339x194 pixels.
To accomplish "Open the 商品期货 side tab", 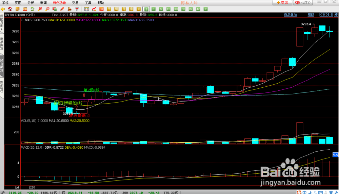I will click(2, 44).
